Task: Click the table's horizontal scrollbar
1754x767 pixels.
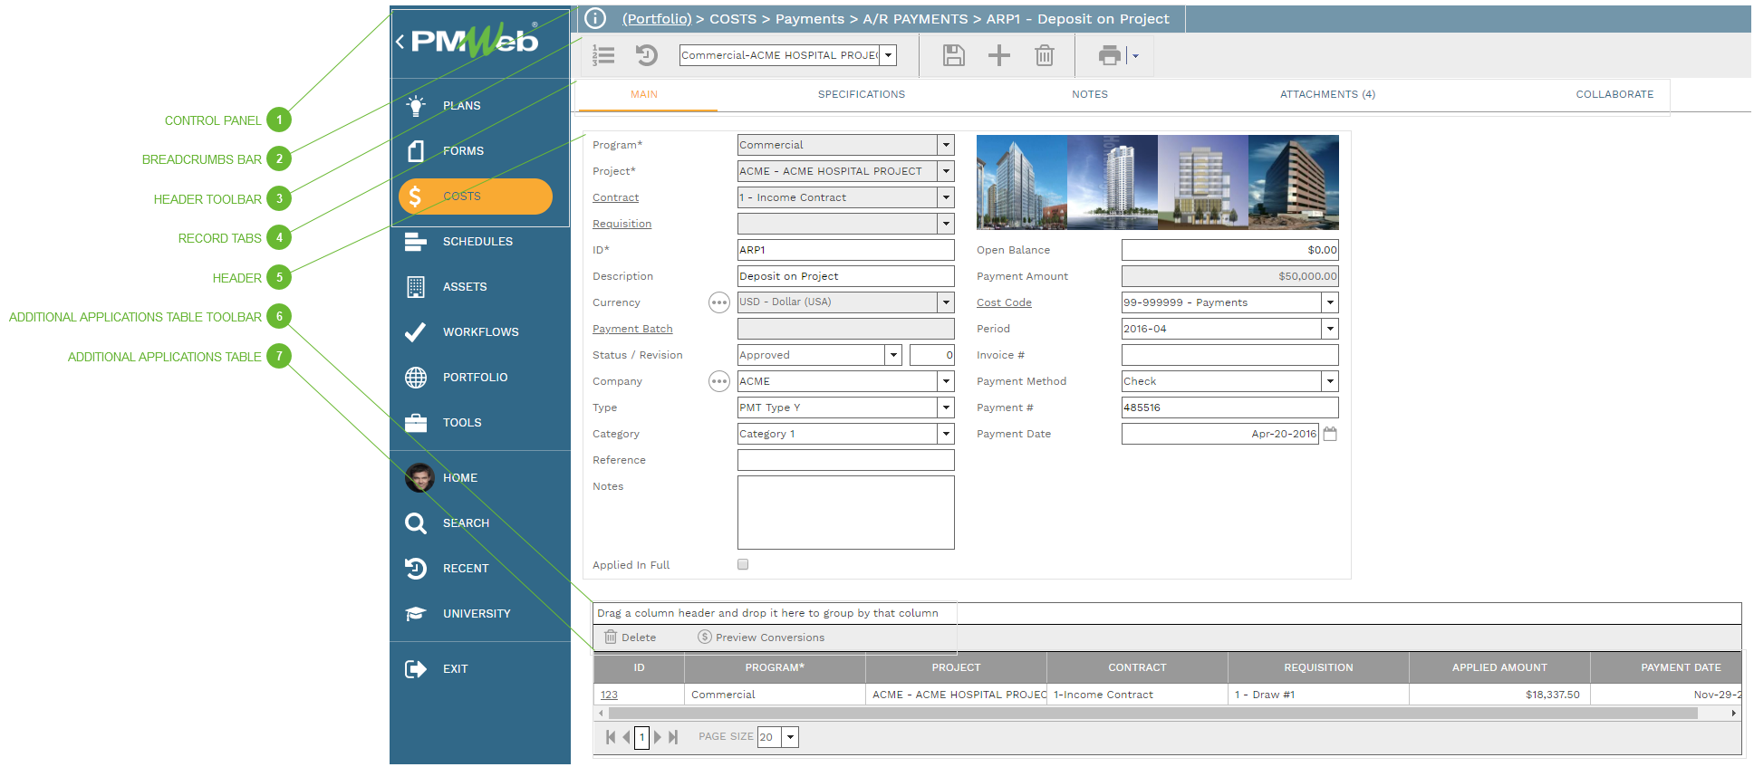Action: coord(1151,714)
